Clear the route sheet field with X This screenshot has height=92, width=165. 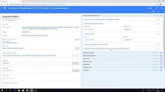pyautogui.click(x=78, y=56)
